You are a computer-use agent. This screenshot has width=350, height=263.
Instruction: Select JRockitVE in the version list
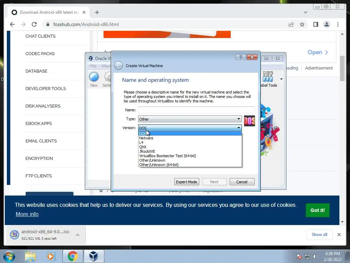click(x=190, y=151)
